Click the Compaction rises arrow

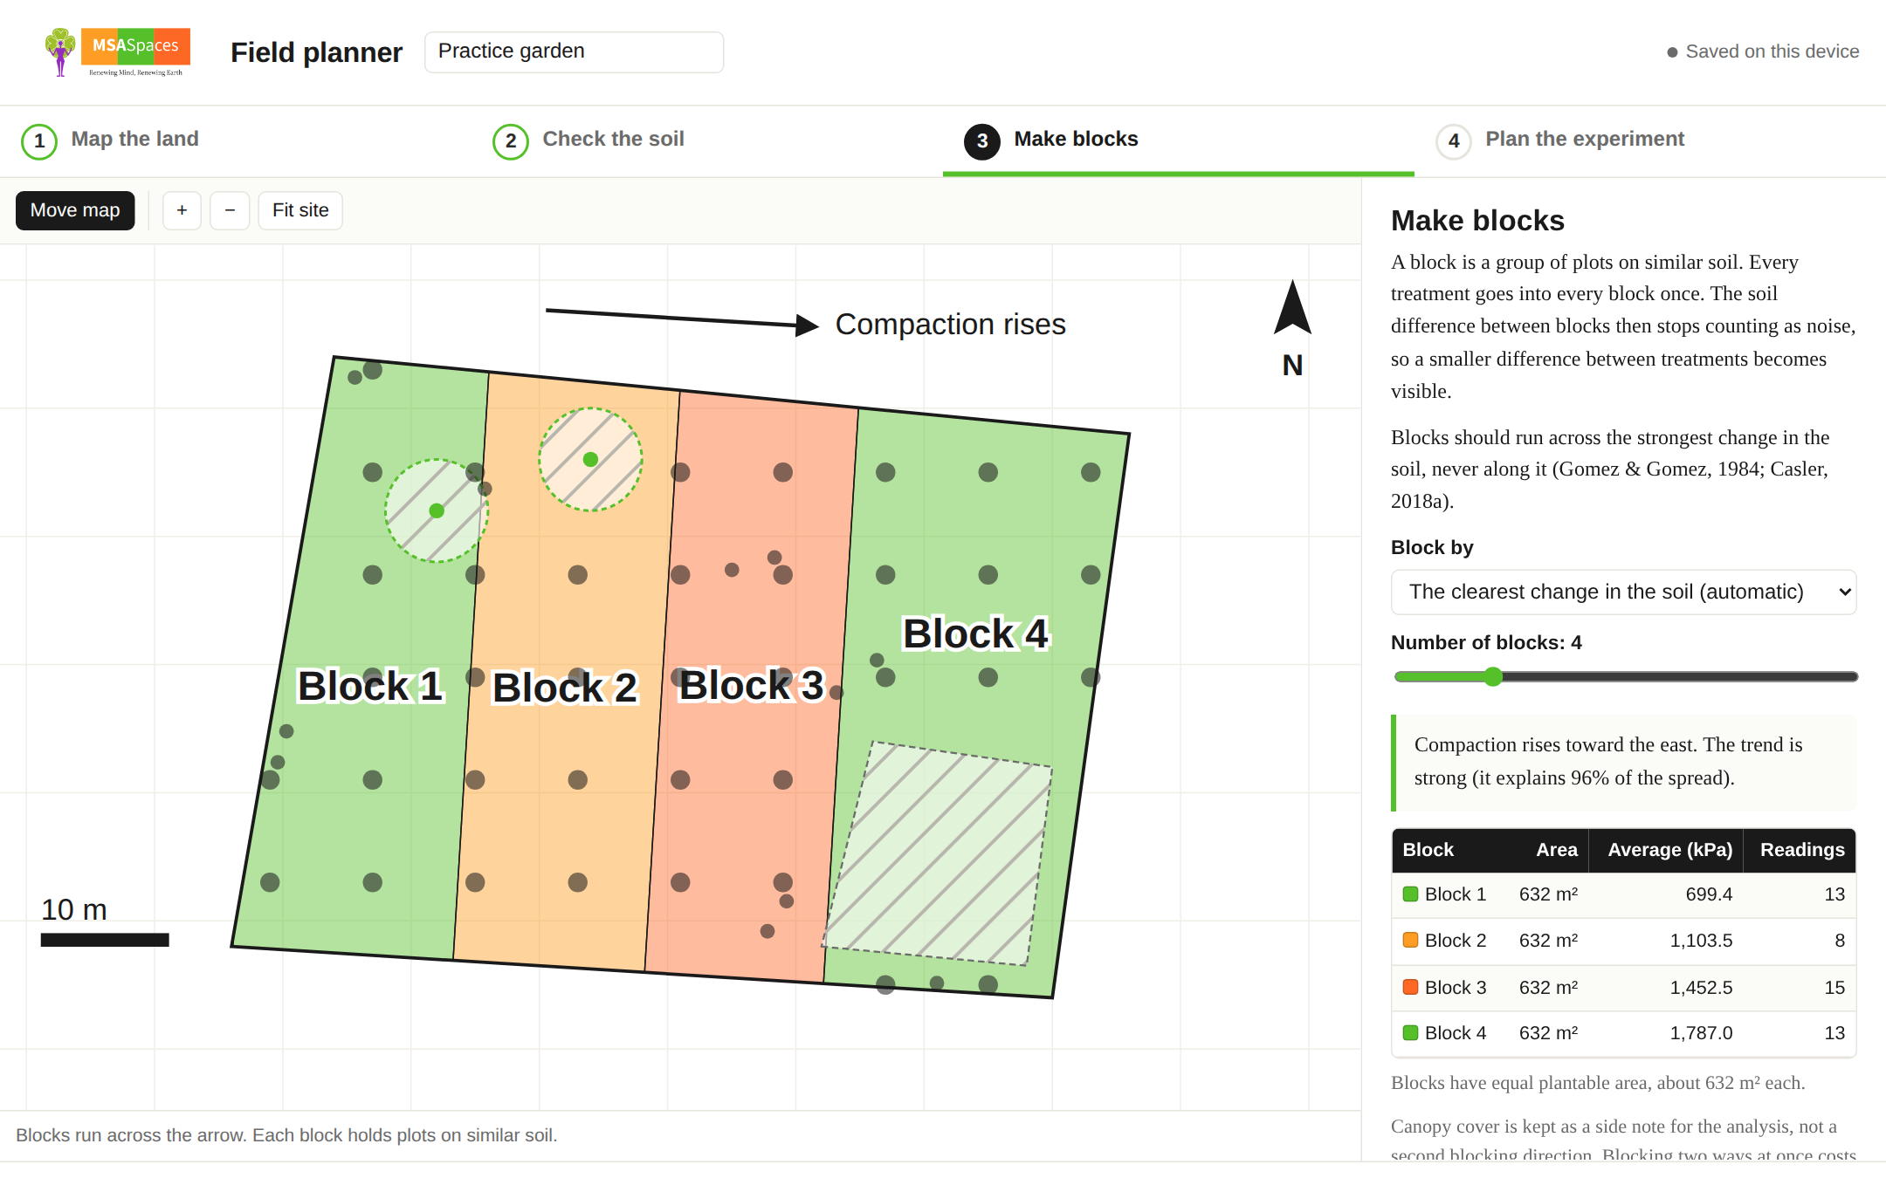tap(682, 318)
